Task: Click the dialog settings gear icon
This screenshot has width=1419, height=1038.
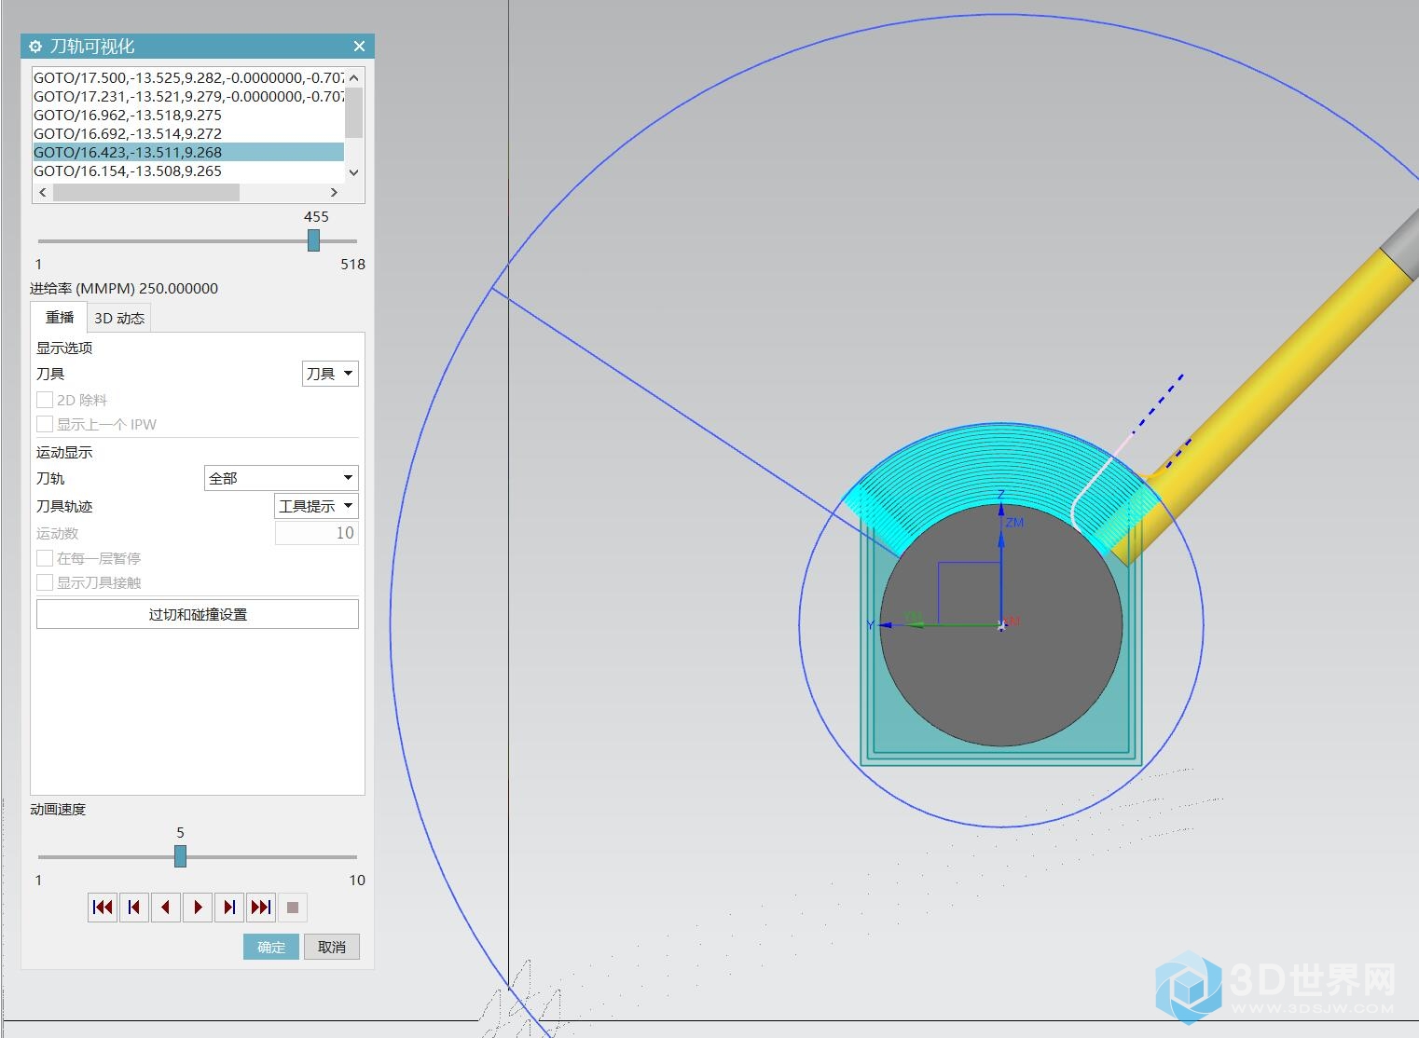Action: pos(35,47)
